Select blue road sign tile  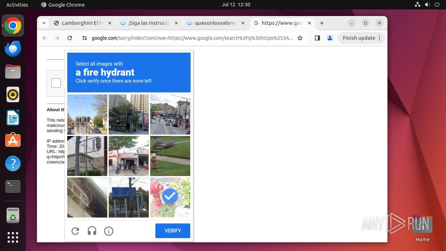[x=129, y=197]
